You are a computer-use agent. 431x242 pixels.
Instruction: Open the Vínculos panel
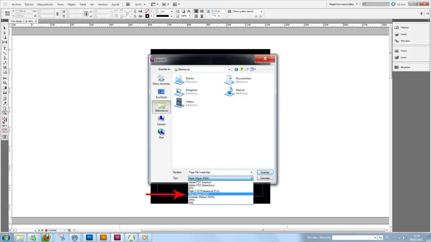(x=402, y=41)
